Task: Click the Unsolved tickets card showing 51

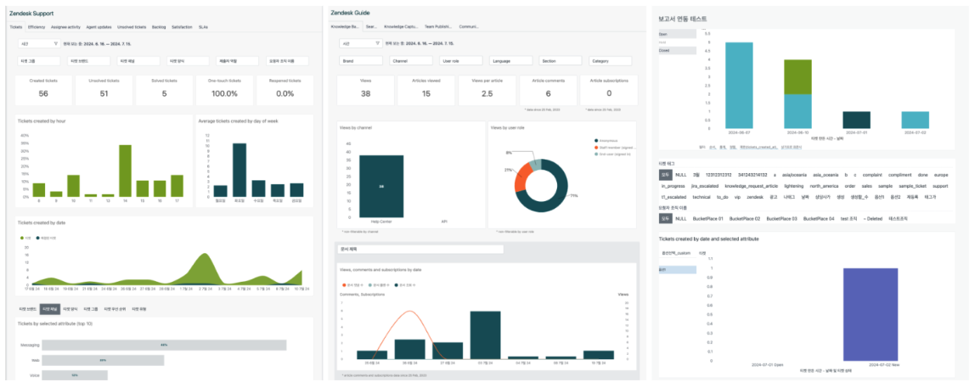Action: pos(104,90)
